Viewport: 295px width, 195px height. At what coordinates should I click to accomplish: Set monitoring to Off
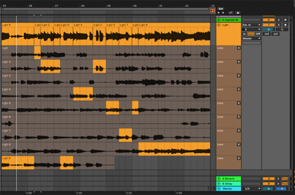click(x=258, y=34)
